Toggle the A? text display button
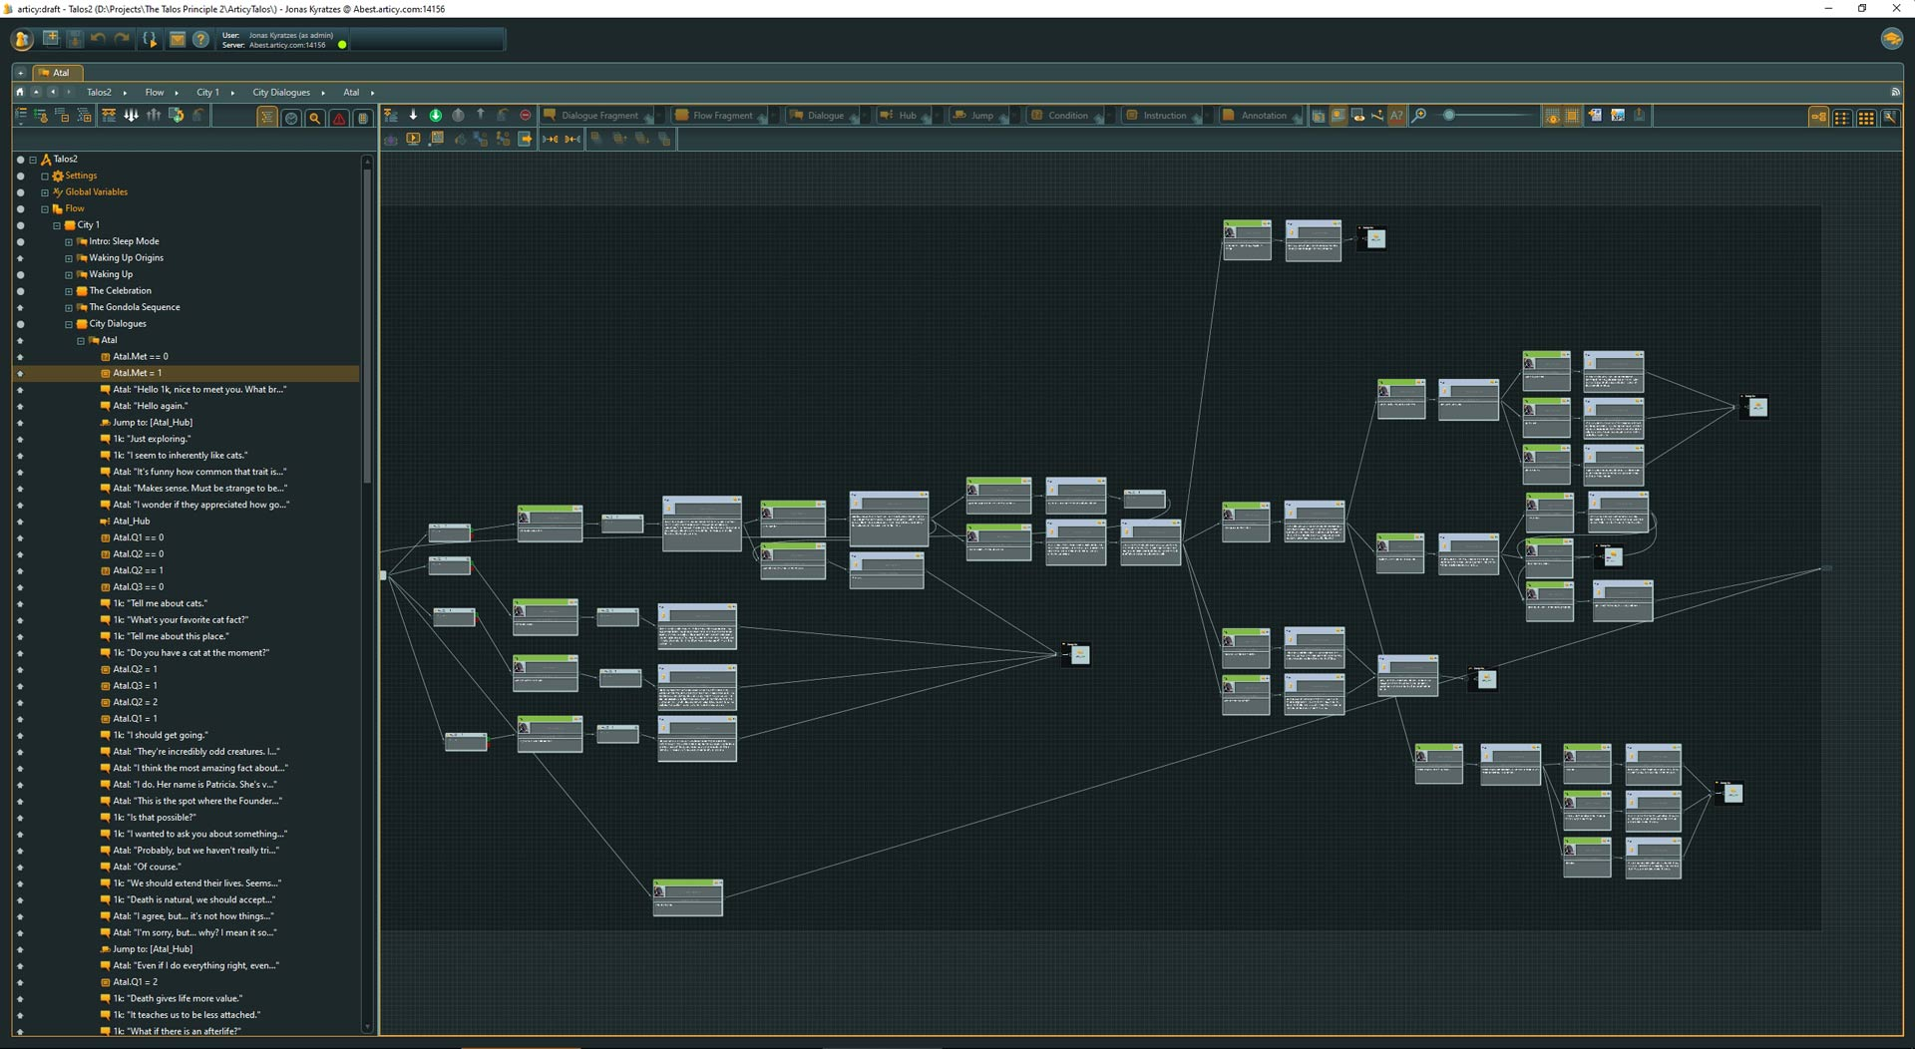The width and height of the screenshot is (1915, 1049). point(1396,116)
